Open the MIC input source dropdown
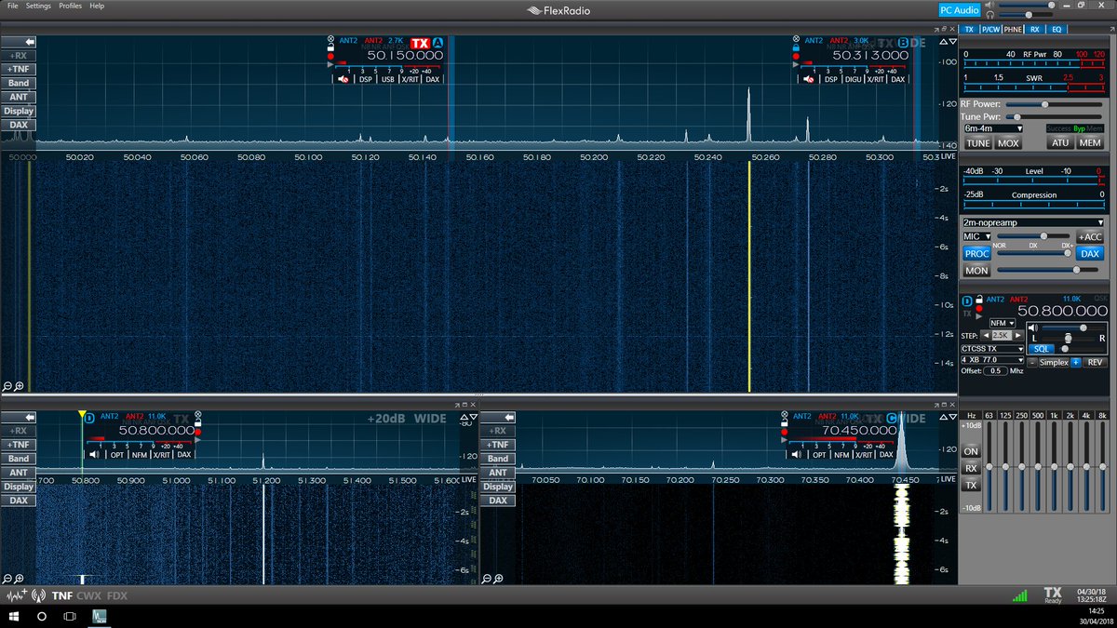Screen dimensions: 1117x628 (x=977, y=237)
